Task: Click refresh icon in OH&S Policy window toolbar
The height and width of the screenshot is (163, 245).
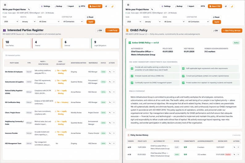Action: 226,6
